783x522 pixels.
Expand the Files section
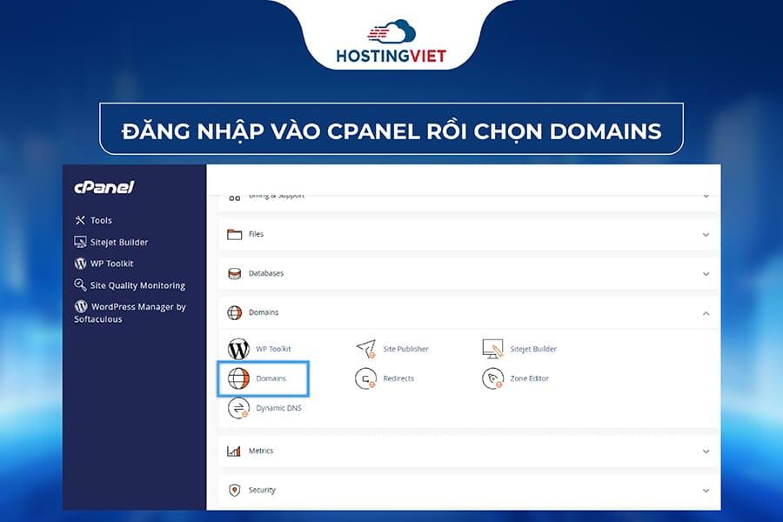pyautogui.click(x=706, y=234)
